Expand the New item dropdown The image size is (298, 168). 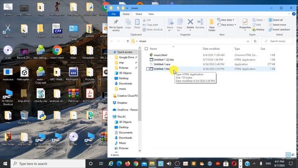click(x=225, y=20)
